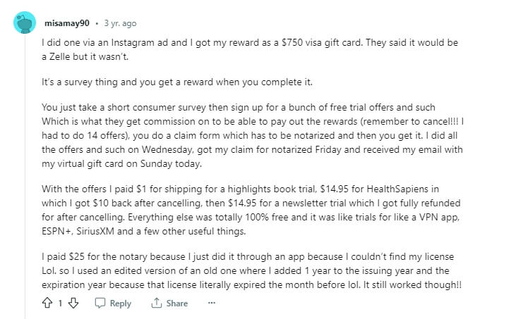The image size is (523, 319).
Task: Open the '3 yr. ago' timestamp permalink
Action: [x=120, y=23]
